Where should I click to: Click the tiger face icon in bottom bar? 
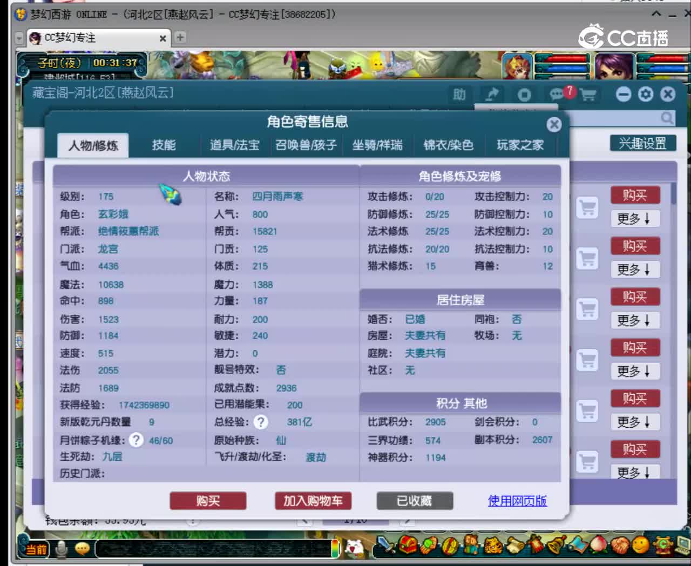(493, 545)
